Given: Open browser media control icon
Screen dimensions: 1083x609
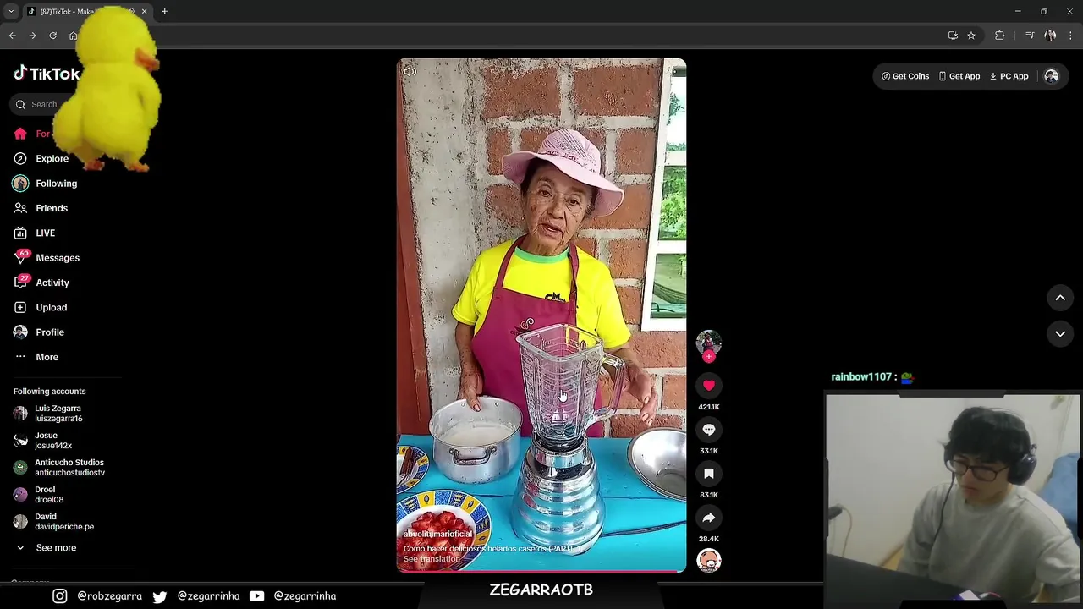Looking at the screenshot, I should click(1030, 36).
